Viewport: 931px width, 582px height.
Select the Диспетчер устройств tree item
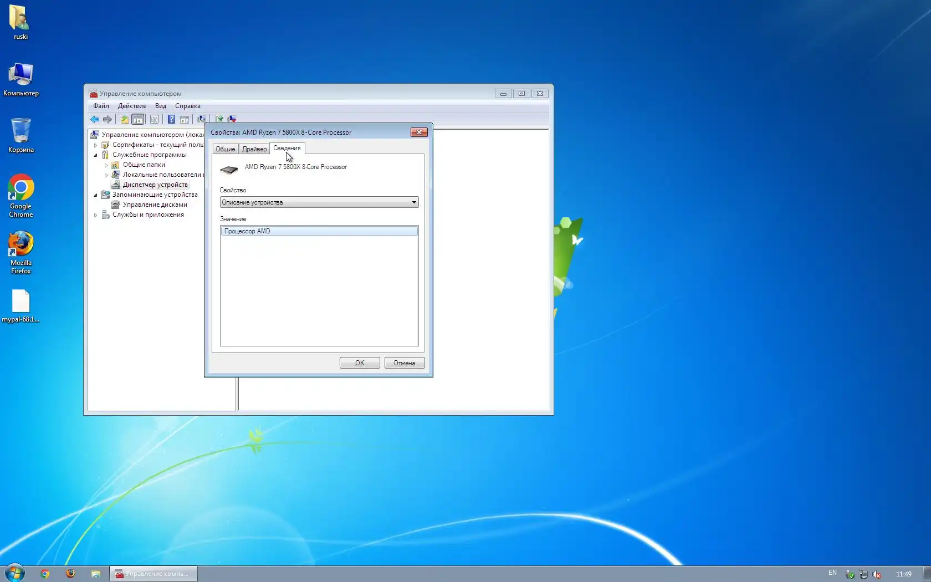pos(155,185)
